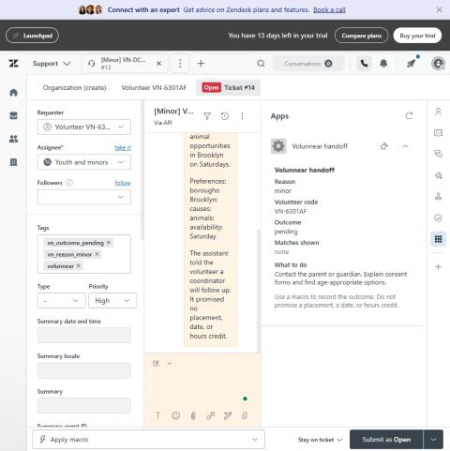Open the rocket onboarding icon

(412, 64)
